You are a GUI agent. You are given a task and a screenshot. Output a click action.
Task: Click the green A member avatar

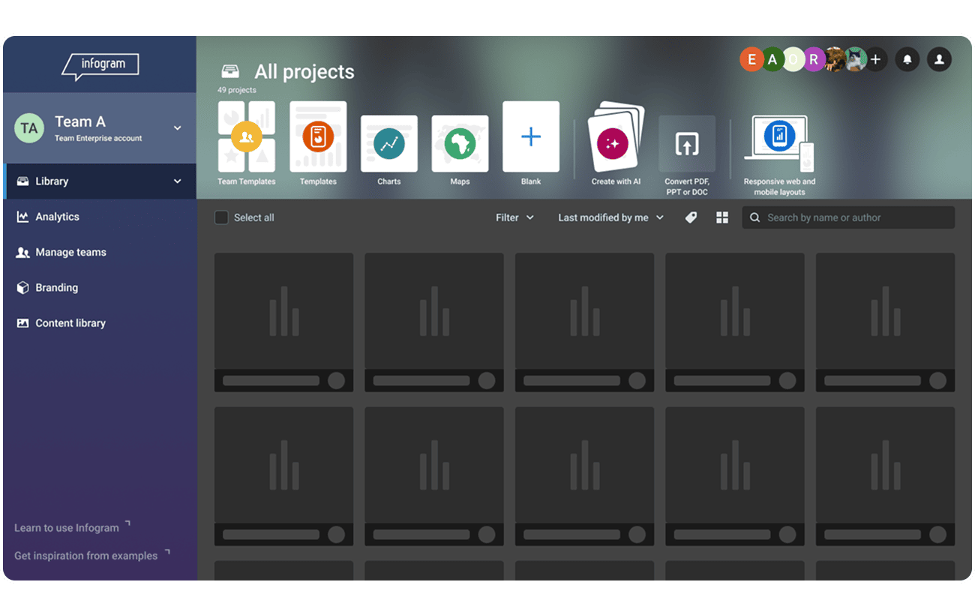(x=772, y=59)
